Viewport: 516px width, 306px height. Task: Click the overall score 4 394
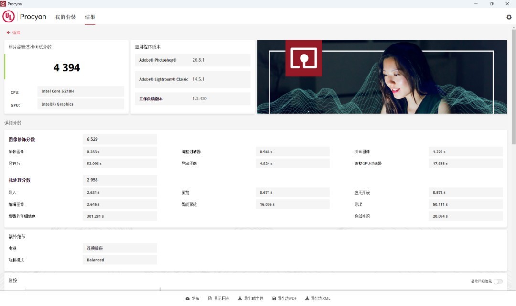[66, 68]
